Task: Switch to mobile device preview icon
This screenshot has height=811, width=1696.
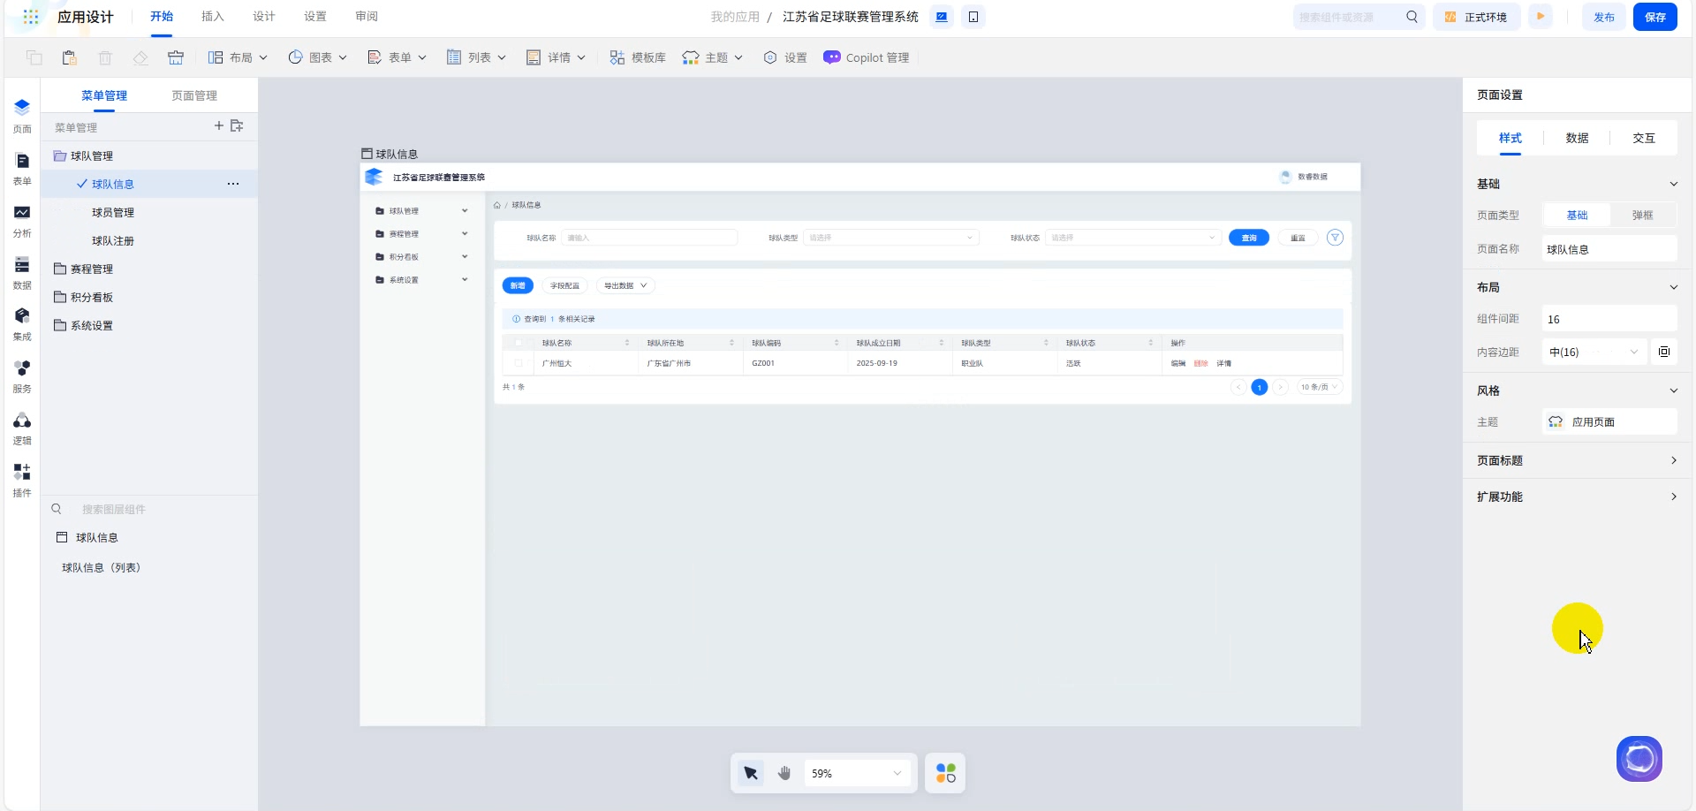Action: click(x=973, y=17)
